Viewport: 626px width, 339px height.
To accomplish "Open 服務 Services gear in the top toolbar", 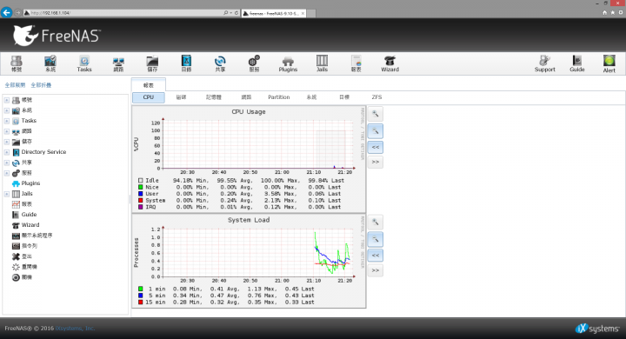I will point(254,63).
